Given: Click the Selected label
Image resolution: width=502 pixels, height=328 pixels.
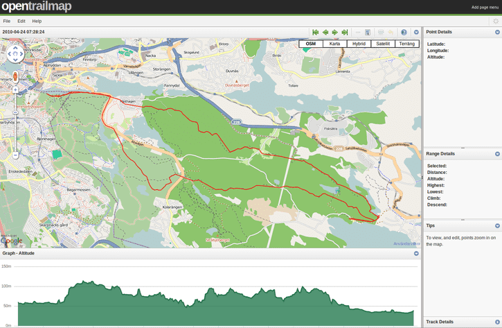Looking at the screenshot, I should 437,166.
